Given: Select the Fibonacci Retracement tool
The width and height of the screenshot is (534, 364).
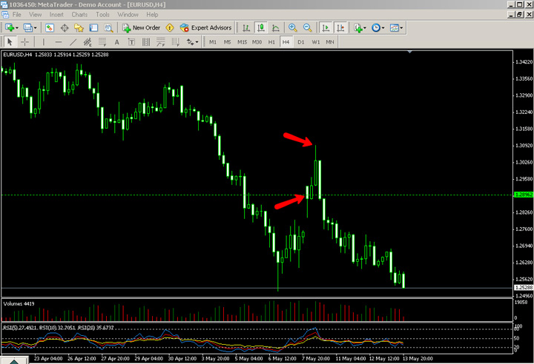Looking at the screenshot, I should coord(102,42).
